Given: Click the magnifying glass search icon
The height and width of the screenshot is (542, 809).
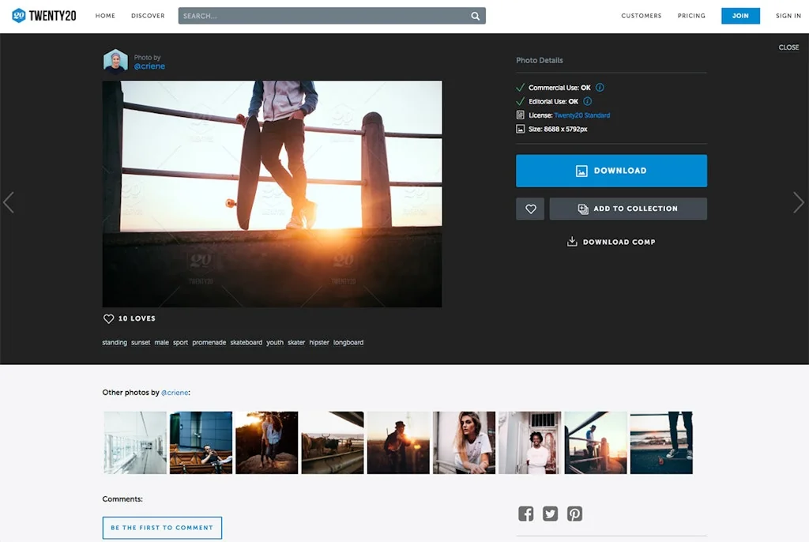Looking at the screenshot, I should click(x=474, y=15).
